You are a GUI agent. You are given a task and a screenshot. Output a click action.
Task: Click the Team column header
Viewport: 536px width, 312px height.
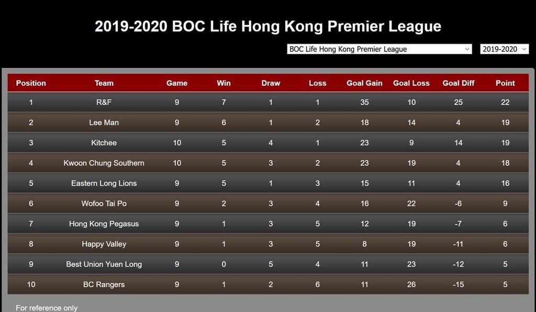tap(104, 83)
